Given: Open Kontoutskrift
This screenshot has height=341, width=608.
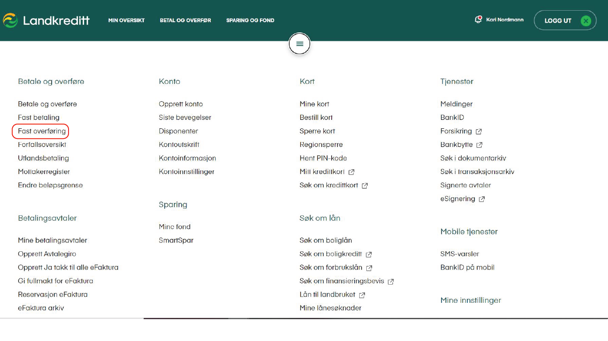Looking at the screenshot, I should [179, 145].
